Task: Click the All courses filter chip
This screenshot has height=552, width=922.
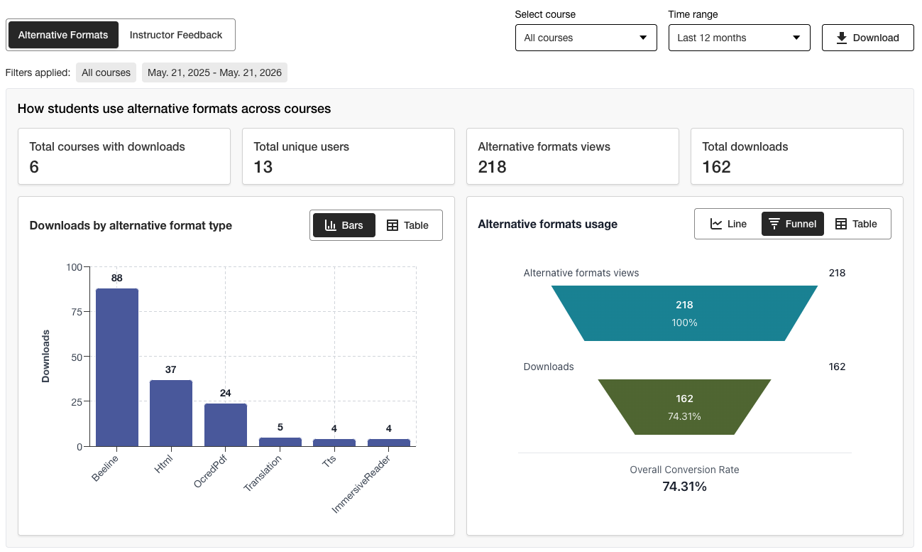Action: [x=106, y=72]
